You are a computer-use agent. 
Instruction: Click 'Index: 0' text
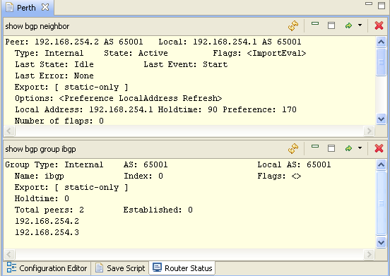(143, 176)
